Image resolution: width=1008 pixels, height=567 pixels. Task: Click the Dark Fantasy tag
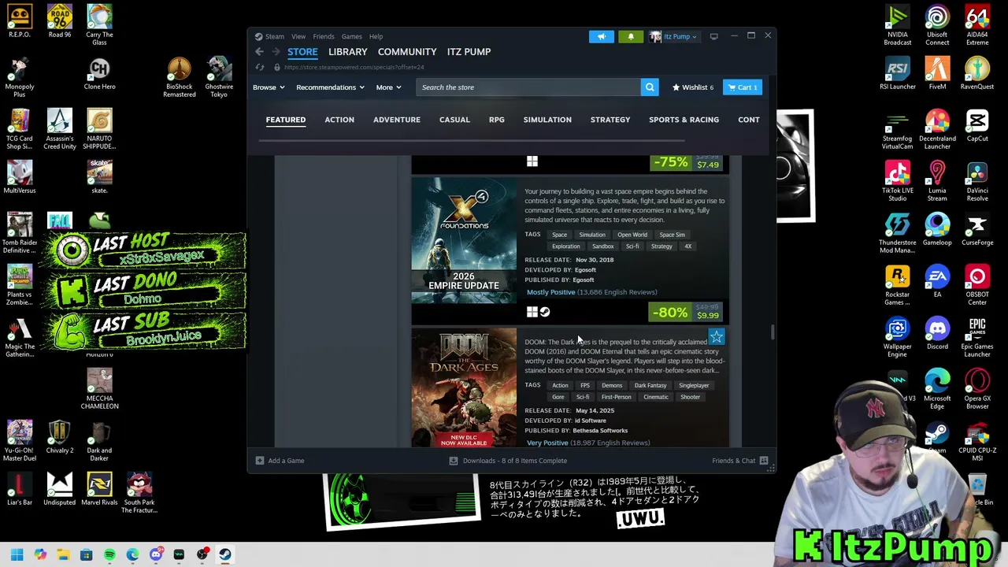[650, 385]
